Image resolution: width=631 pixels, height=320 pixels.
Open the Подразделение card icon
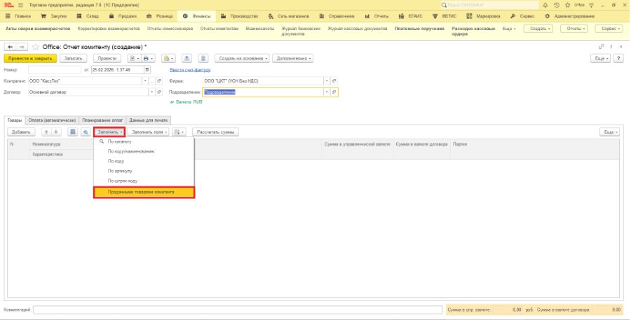tap(334, 92)
